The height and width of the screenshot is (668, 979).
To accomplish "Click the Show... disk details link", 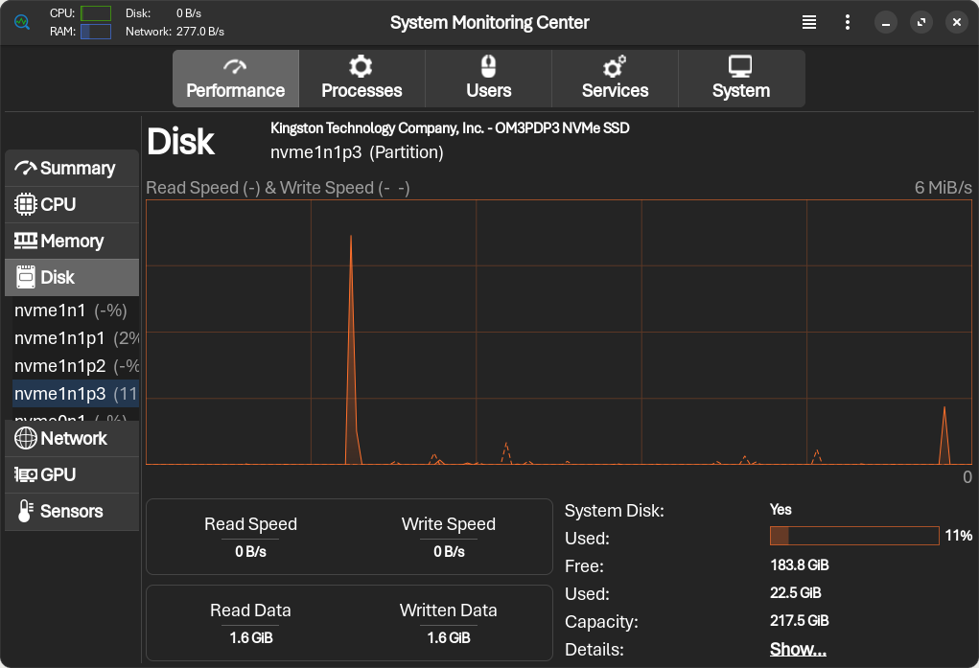I will pos(798,650).
